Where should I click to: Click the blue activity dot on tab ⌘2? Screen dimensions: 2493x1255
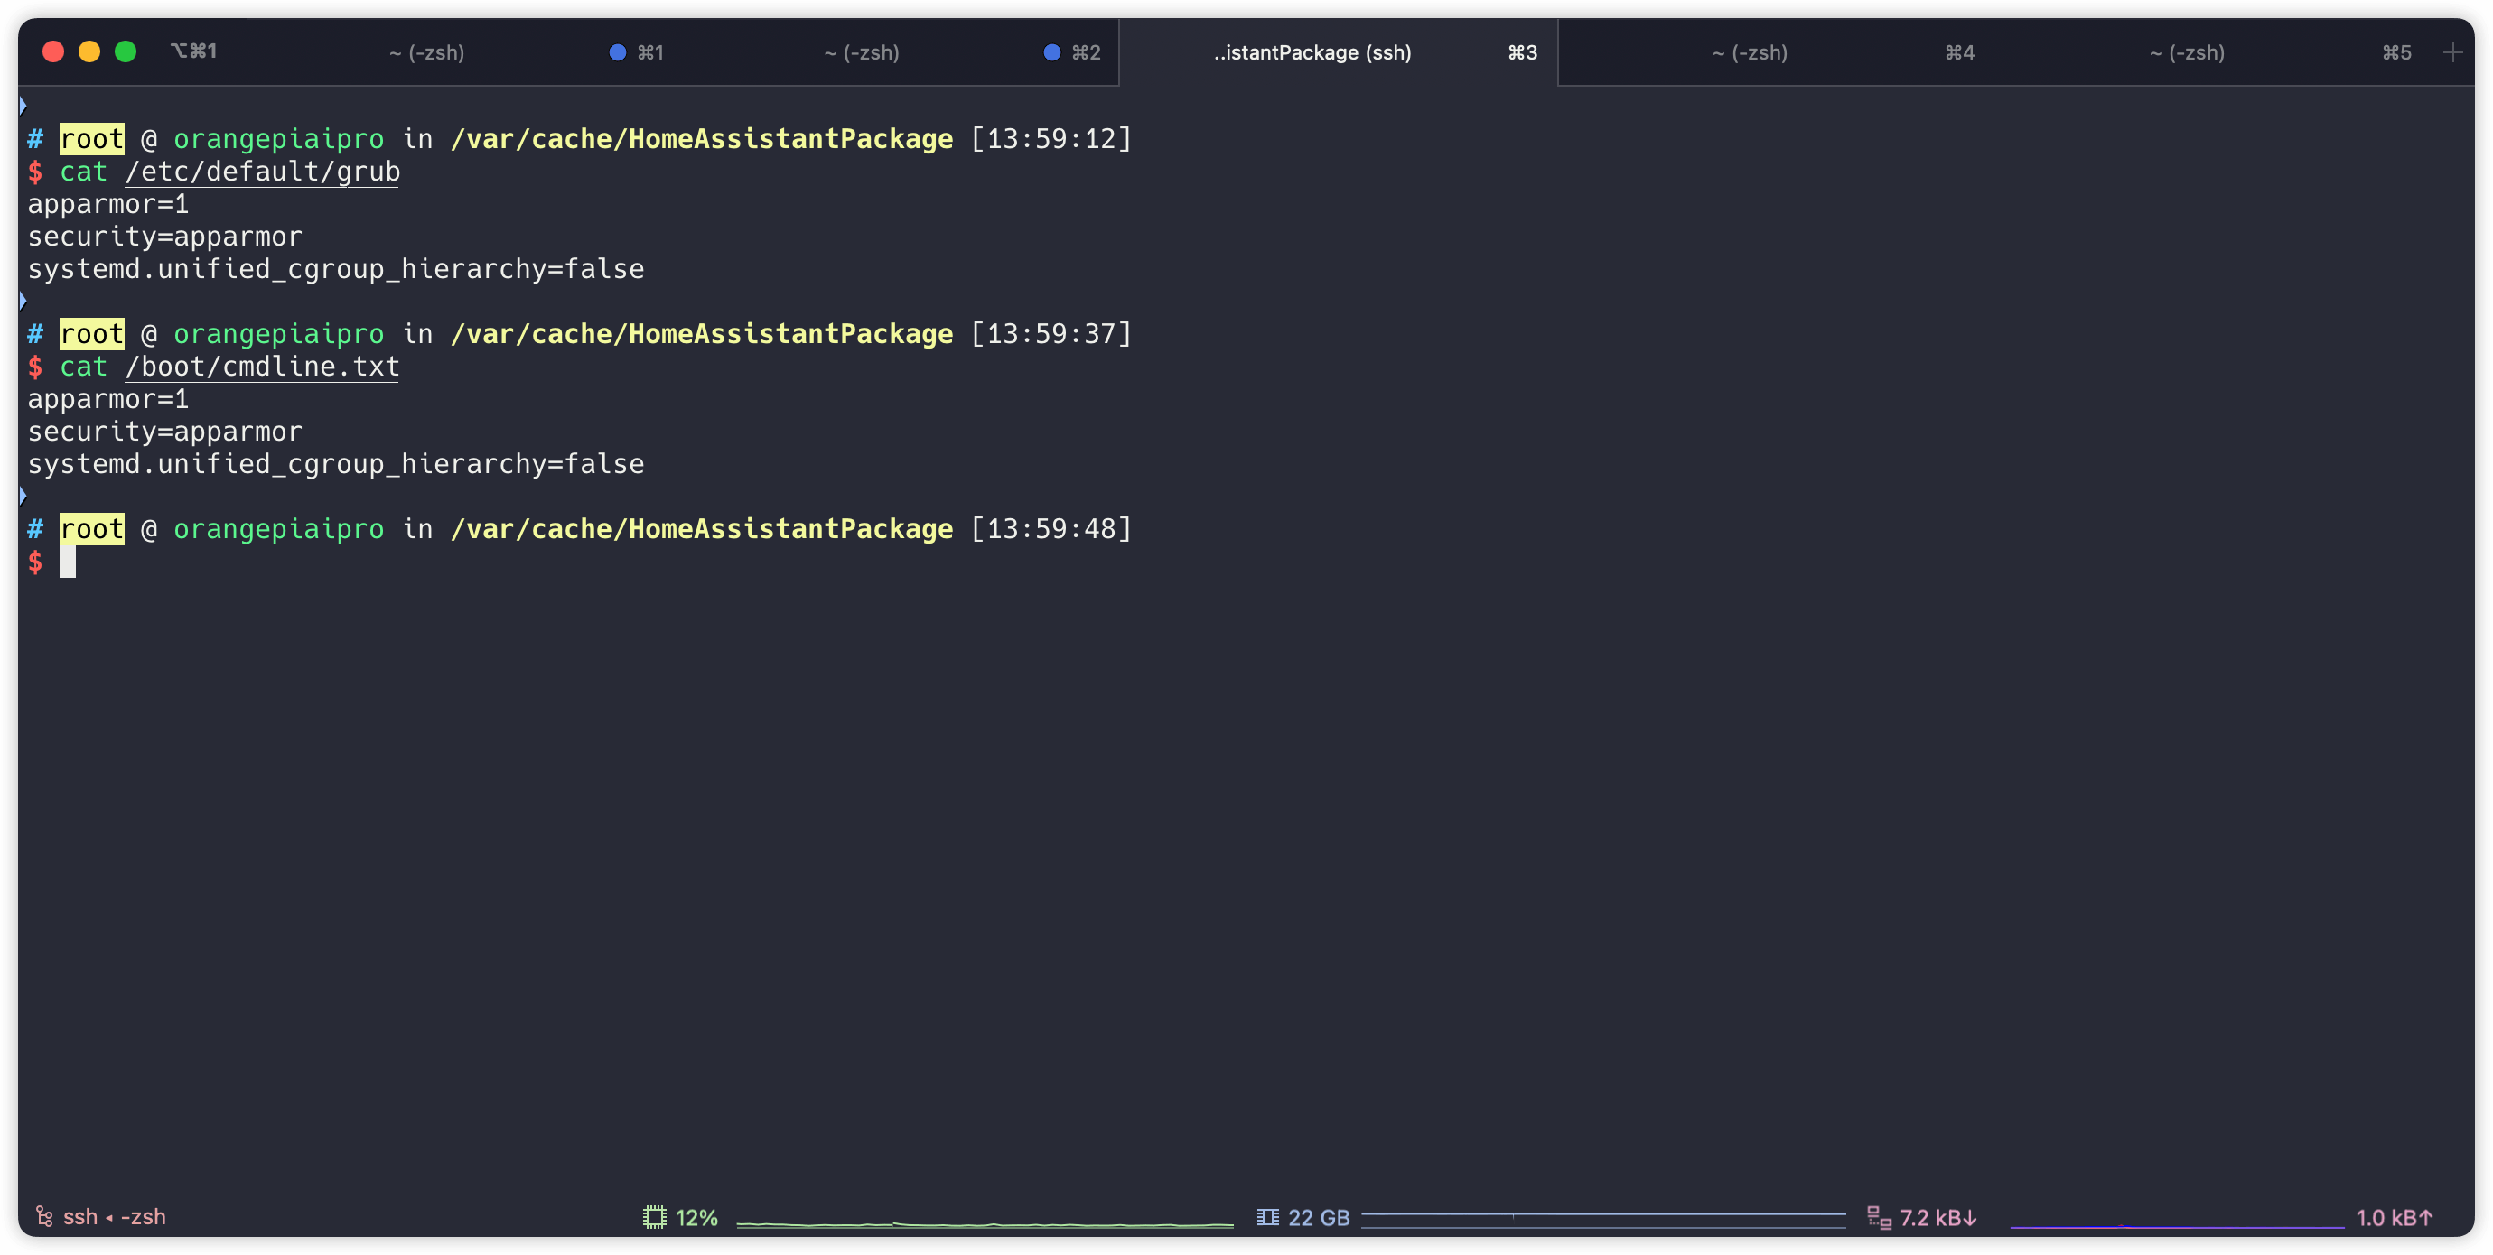(1051, 52)
